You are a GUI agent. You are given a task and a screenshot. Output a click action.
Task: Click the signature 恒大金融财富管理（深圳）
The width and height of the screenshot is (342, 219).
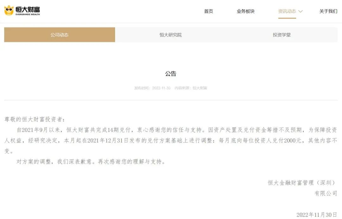tap(302, 183)
